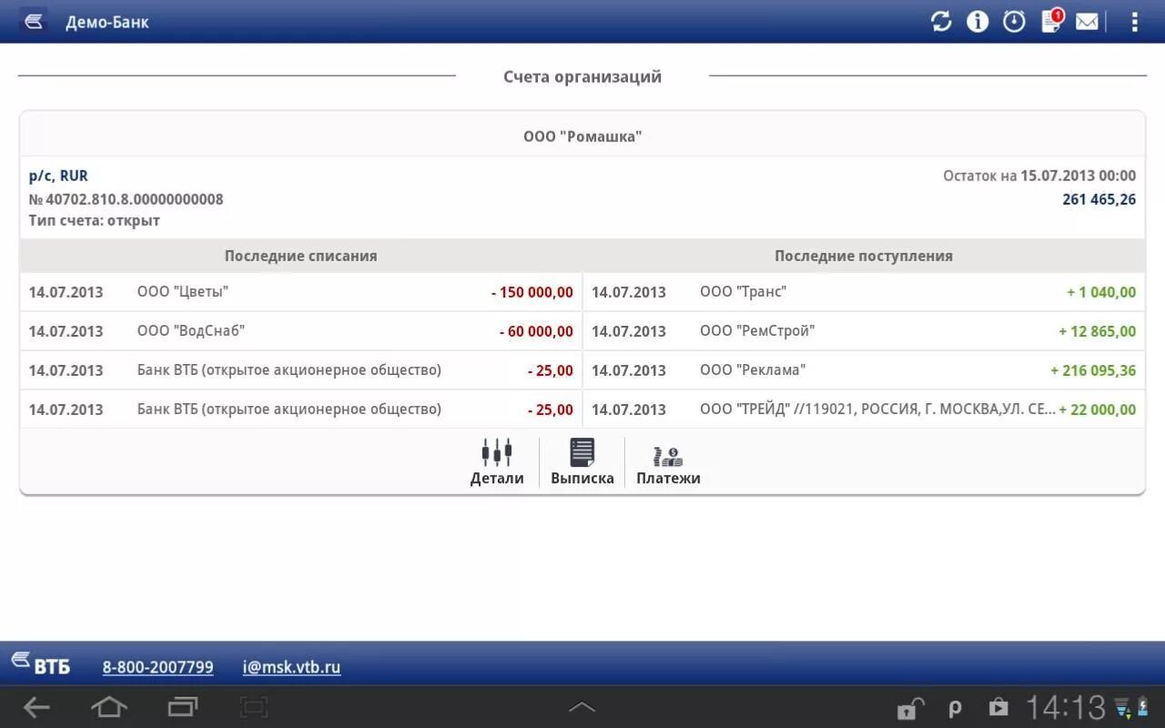Screen dimensions: 1165x728
Task: Open ООО "ВодСнаб" debit row
Action: click(x=301, y=331)
